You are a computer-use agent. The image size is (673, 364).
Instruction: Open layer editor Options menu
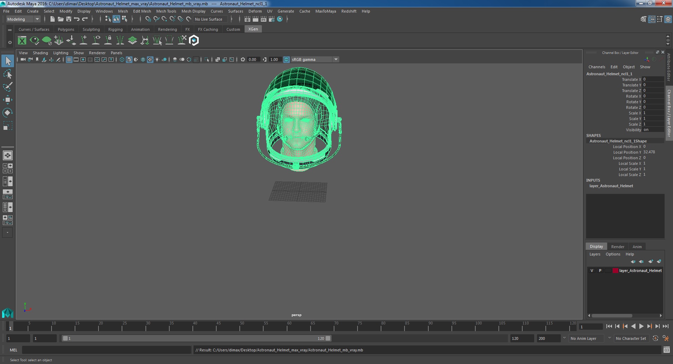tap(613, 254)
